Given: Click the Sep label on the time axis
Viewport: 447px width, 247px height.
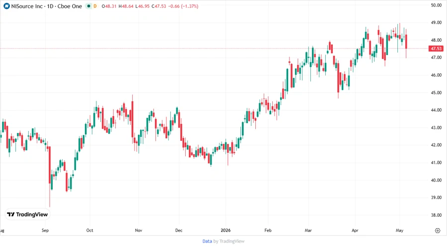Looking at the screenshot, I should click(45, 231).
